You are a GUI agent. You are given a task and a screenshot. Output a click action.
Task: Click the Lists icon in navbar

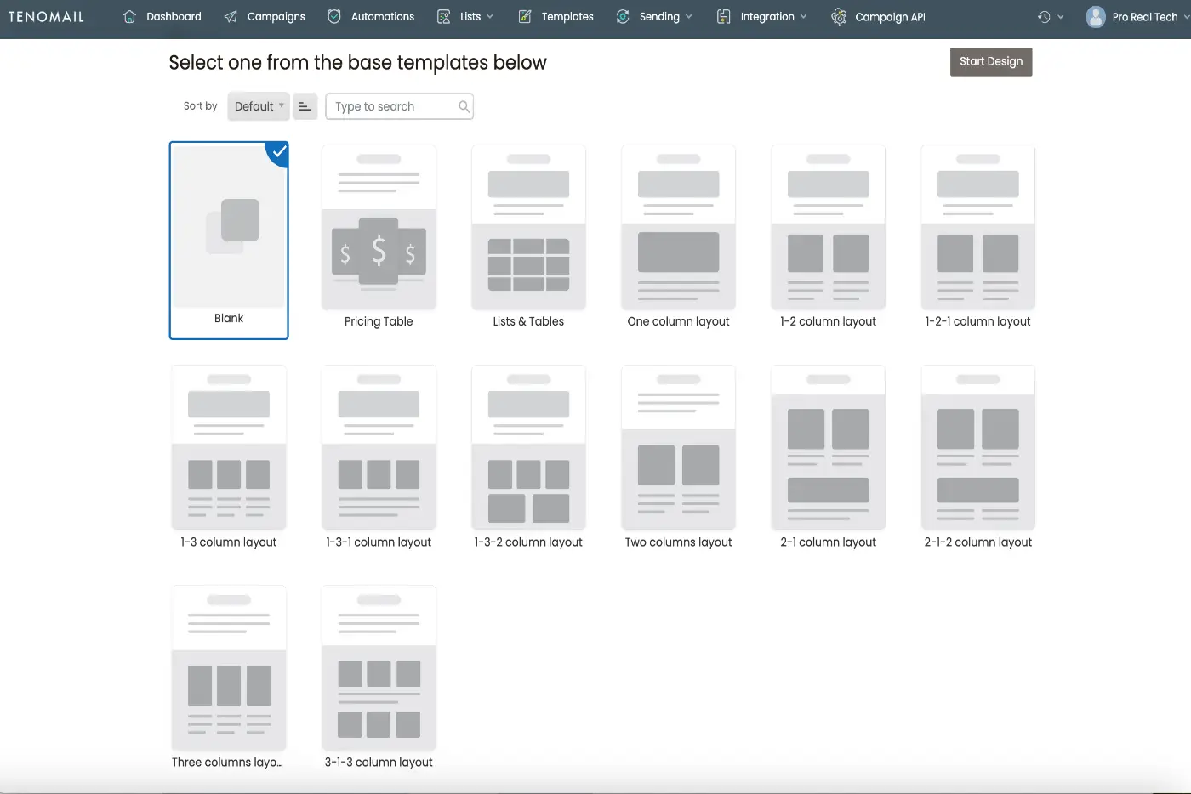click(443, 17)
